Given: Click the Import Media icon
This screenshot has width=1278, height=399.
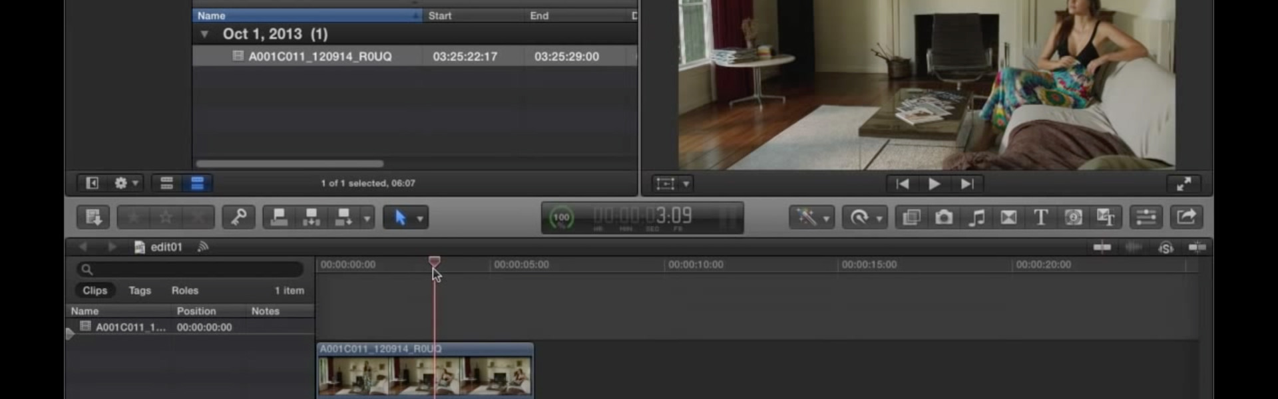Looking at the screenshot, I should (x=93, y=217).
